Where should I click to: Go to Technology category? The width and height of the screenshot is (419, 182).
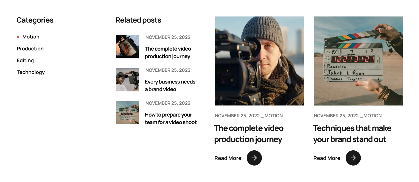[x=31, y=72]
